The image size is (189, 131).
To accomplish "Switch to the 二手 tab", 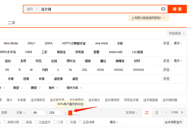I will [x=12, y=23].
